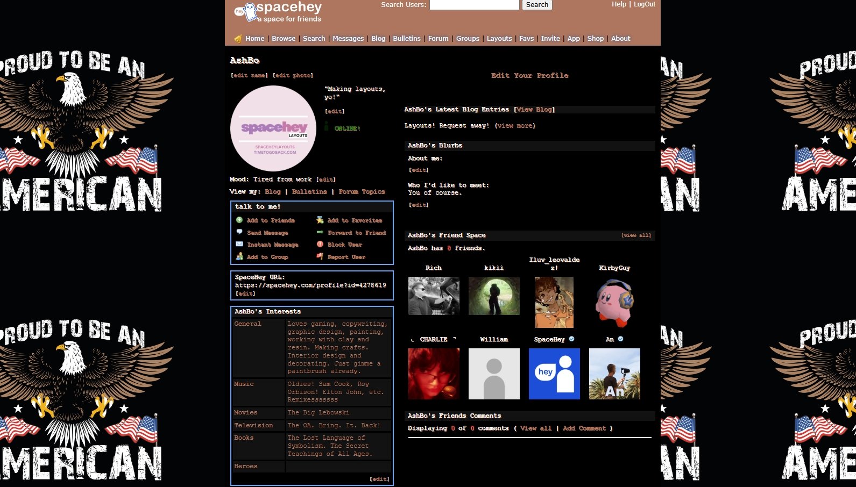Click the Forward to Friend arrow icon
Screen dimensions: 856x487
(320, 232)
